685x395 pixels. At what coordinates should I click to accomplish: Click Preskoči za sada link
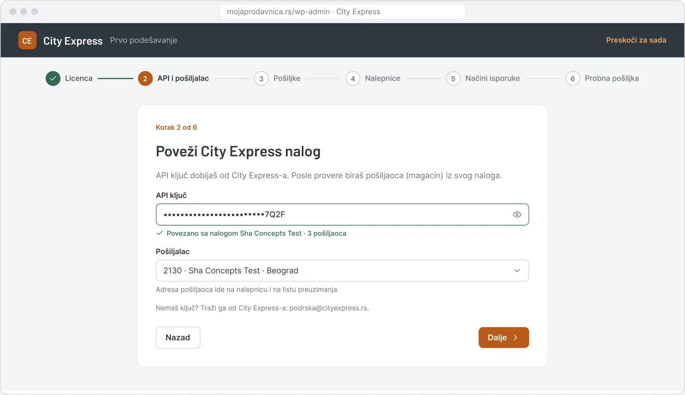[636, 40]
